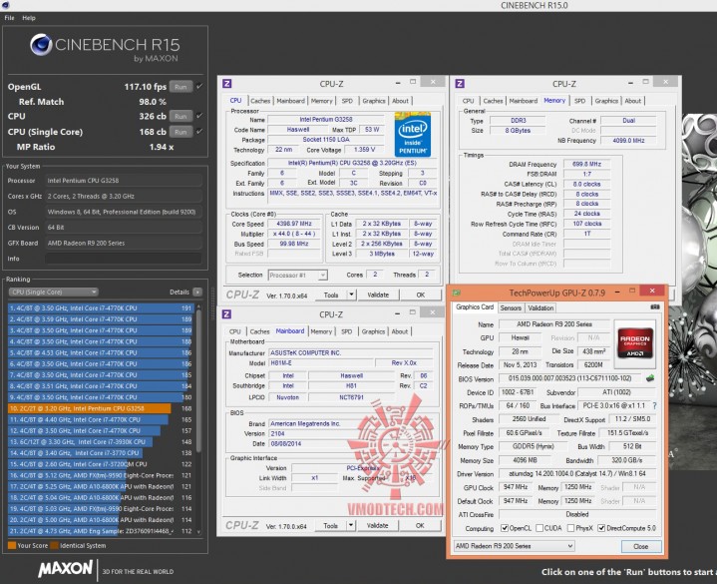The image size is (717, 584).
Task: Switch to Caches tab in CPU-Z CPU window
Action: (x=260, y=101)
